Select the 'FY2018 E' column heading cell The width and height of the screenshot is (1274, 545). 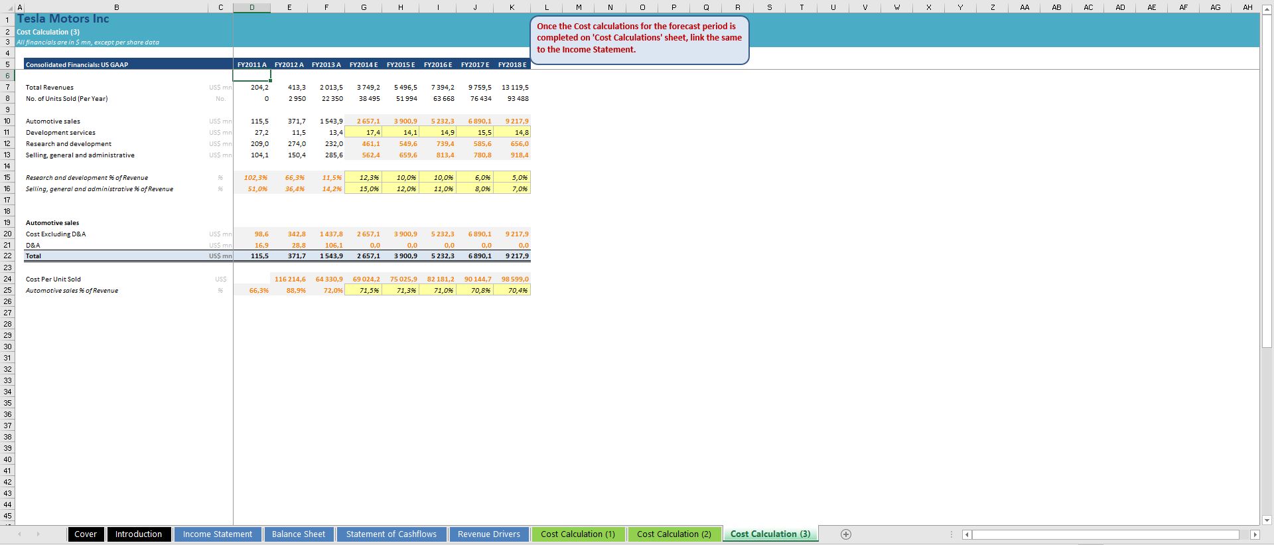tap(512, 64)
